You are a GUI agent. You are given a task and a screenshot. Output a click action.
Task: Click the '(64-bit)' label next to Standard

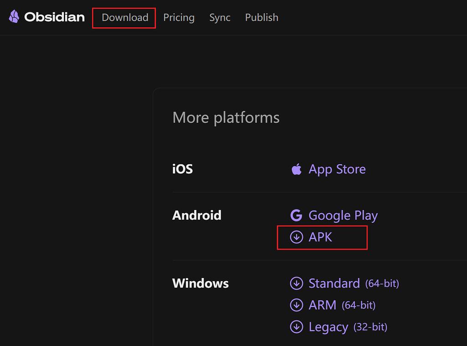382,283
